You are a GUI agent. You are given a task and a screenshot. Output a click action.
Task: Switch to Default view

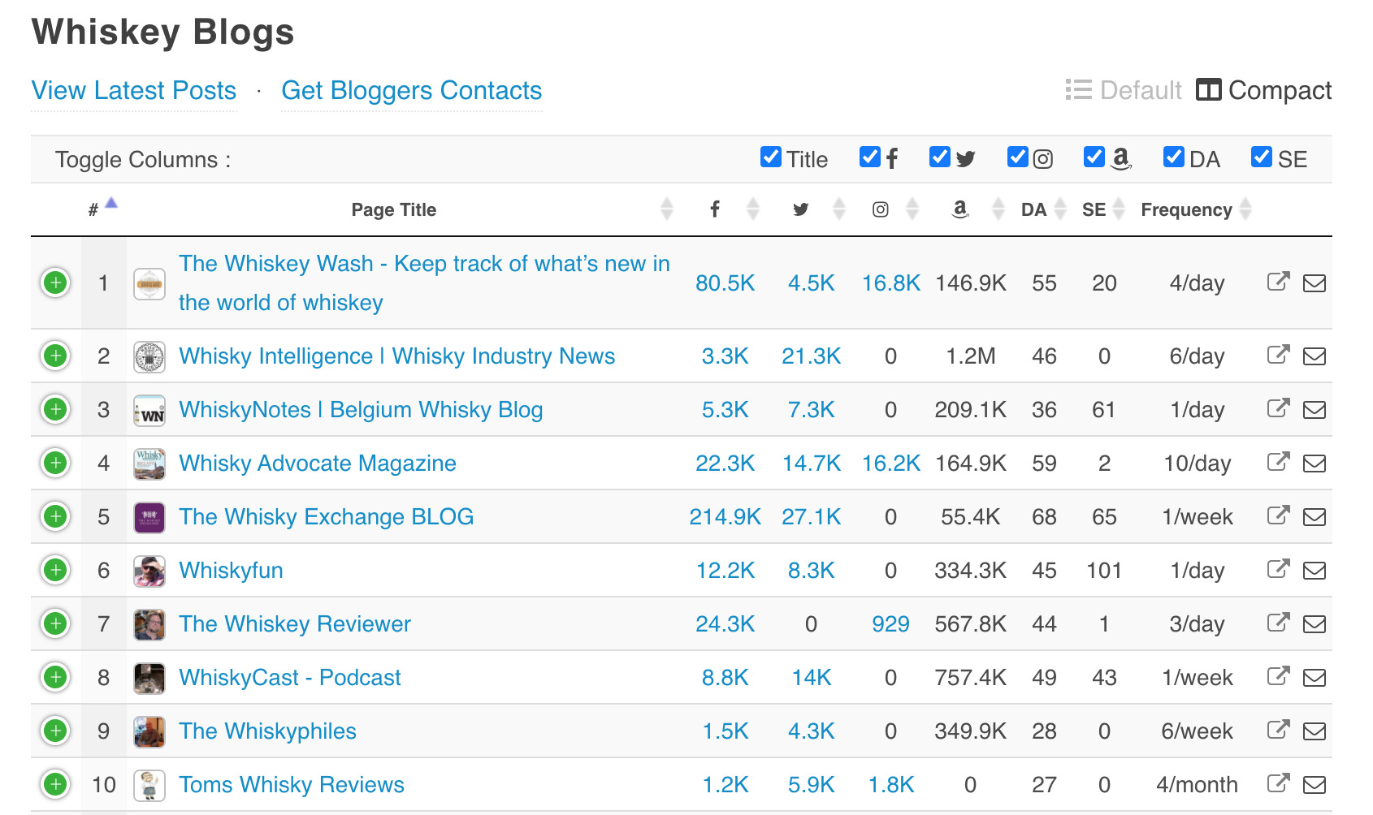click(1124, 90)
